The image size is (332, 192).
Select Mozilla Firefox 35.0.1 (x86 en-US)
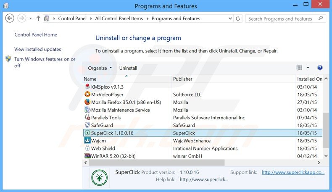coord(126,102)
